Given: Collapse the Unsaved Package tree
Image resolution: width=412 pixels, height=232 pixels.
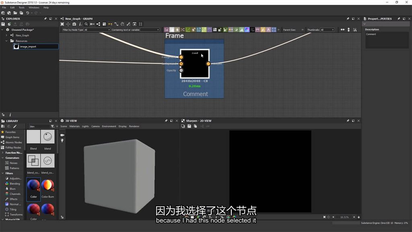Looking at the screenshot, I should point(2,30).
